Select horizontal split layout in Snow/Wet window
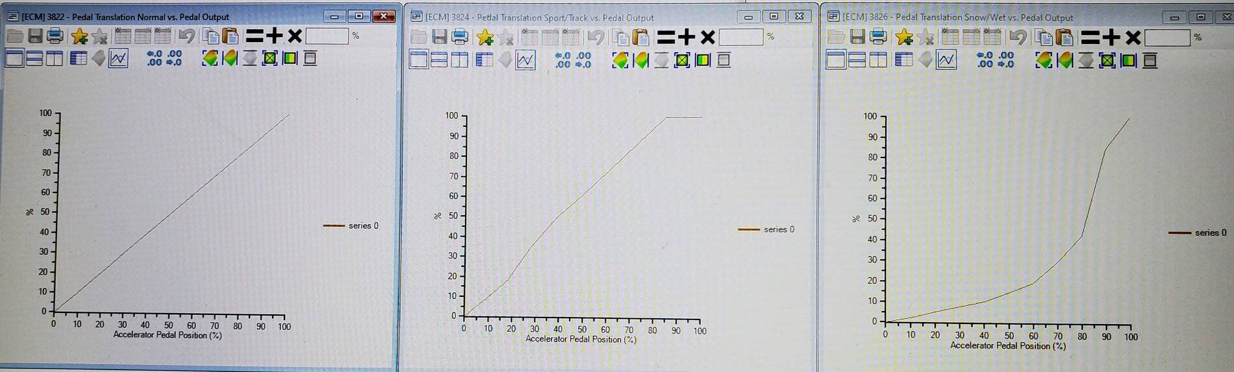The width and height of the screenshot is (1234, 372). [857, 60]
